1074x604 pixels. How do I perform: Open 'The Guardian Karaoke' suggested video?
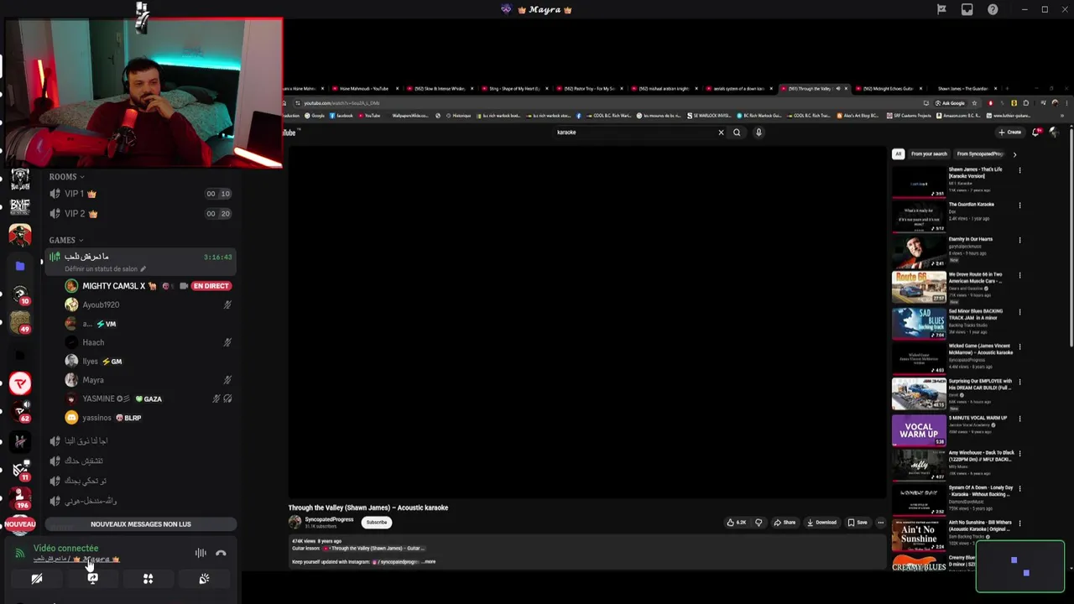(971, 205)
